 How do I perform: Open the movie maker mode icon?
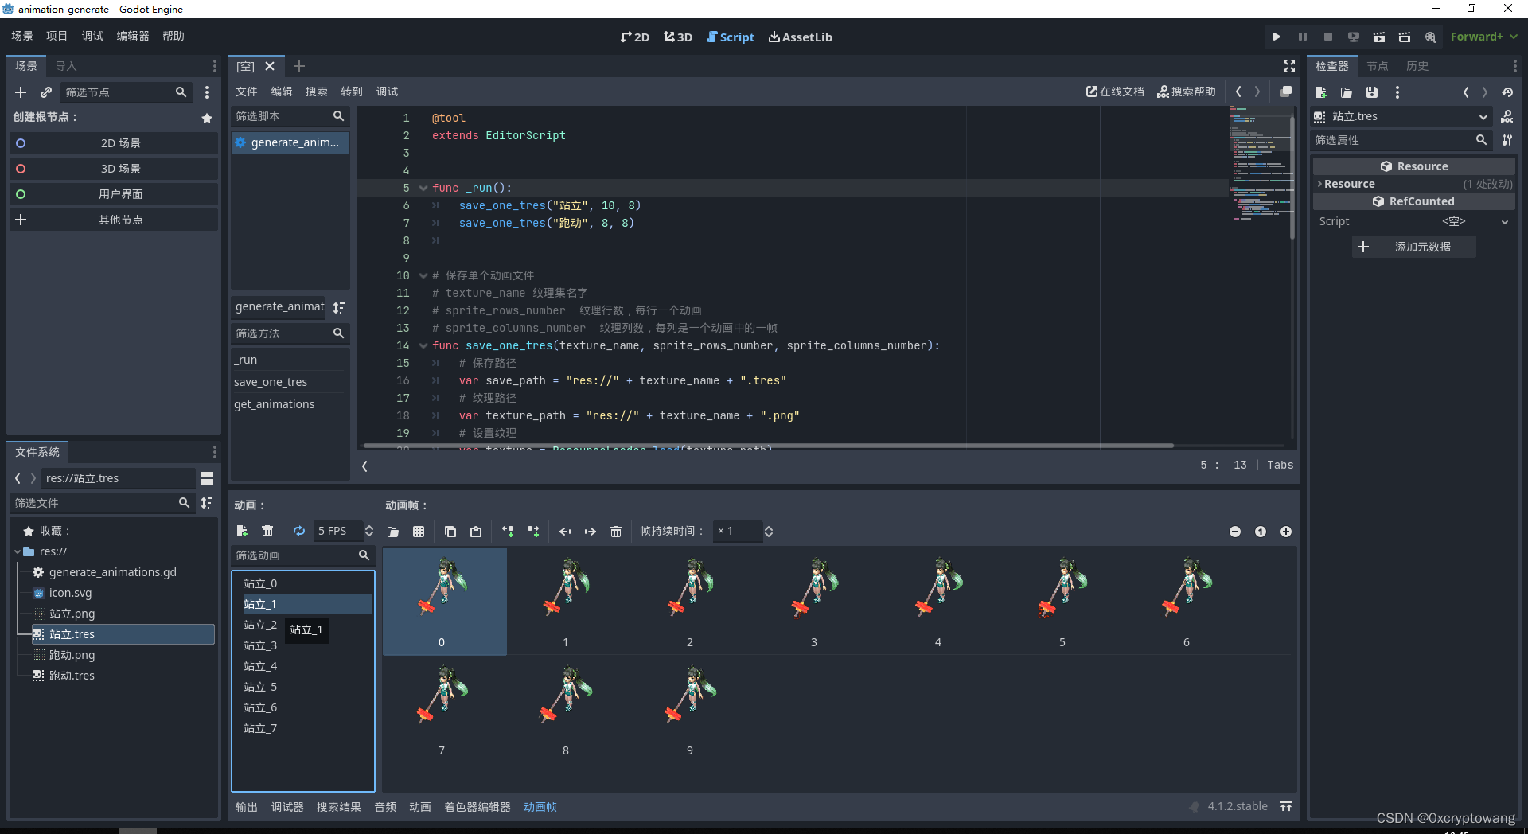click(1430, 37)
